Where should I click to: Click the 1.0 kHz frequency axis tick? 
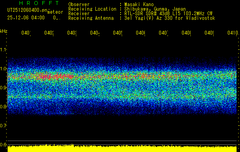point(3,69)
